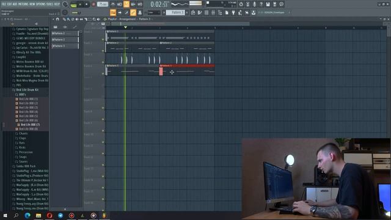Viewport: 391px width, 220px height.
Task: Select sample Red Life 808 (1)
Action: click(x=27, y=99)
